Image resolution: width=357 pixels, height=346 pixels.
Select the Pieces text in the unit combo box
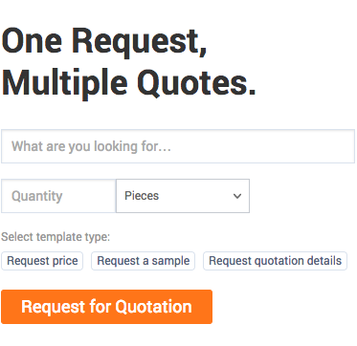point(142,196)
